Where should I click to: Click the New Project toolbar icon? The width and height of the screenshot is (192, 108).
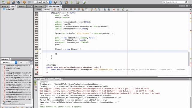(x=8, y=2)
